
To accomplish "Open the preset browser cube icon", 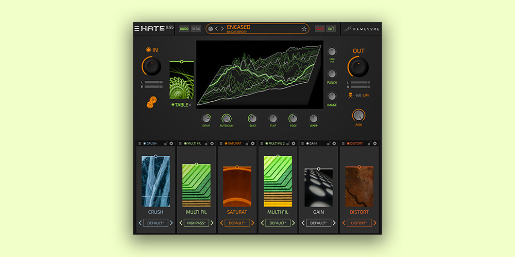I will (x=210, y=29).
